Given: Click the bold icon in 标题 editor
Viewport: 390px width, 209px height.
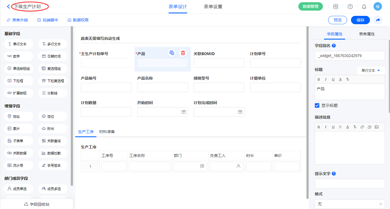Looking at the screenshot, I should click(x=319, y=80).
